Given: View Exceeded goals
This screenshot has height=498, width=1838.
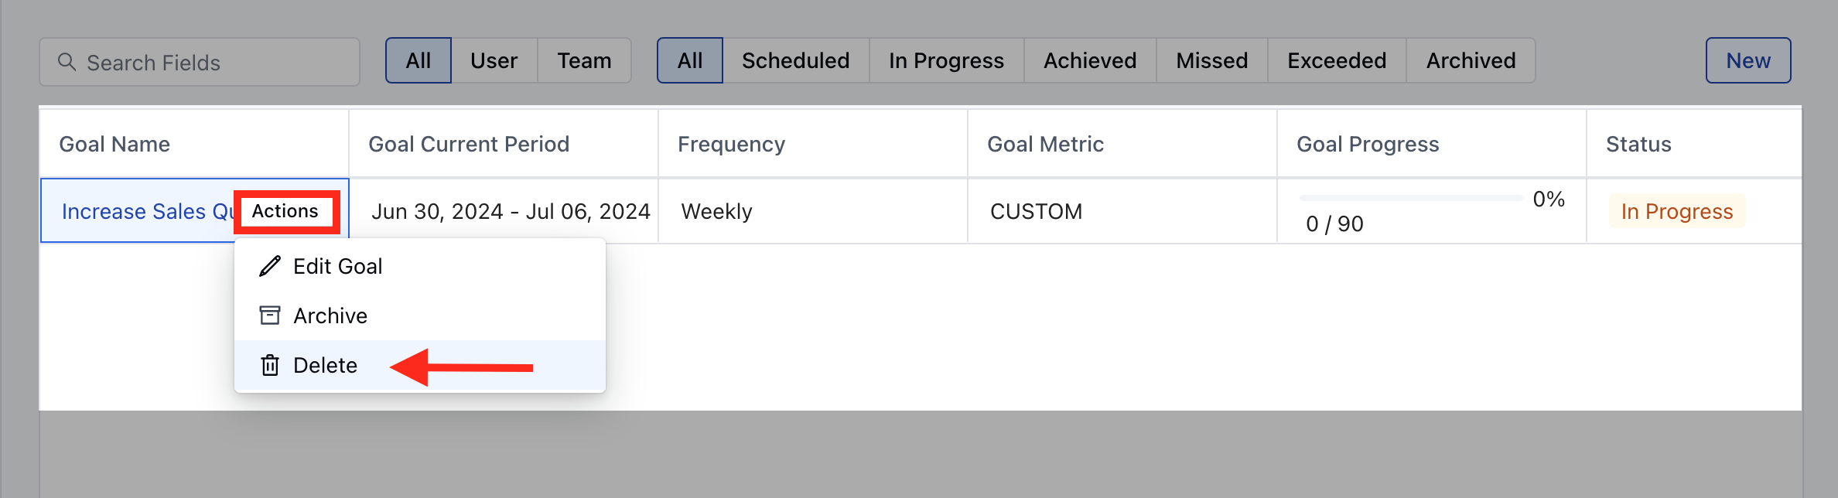Looking at the screenshot, I should tap(1337, 60).
